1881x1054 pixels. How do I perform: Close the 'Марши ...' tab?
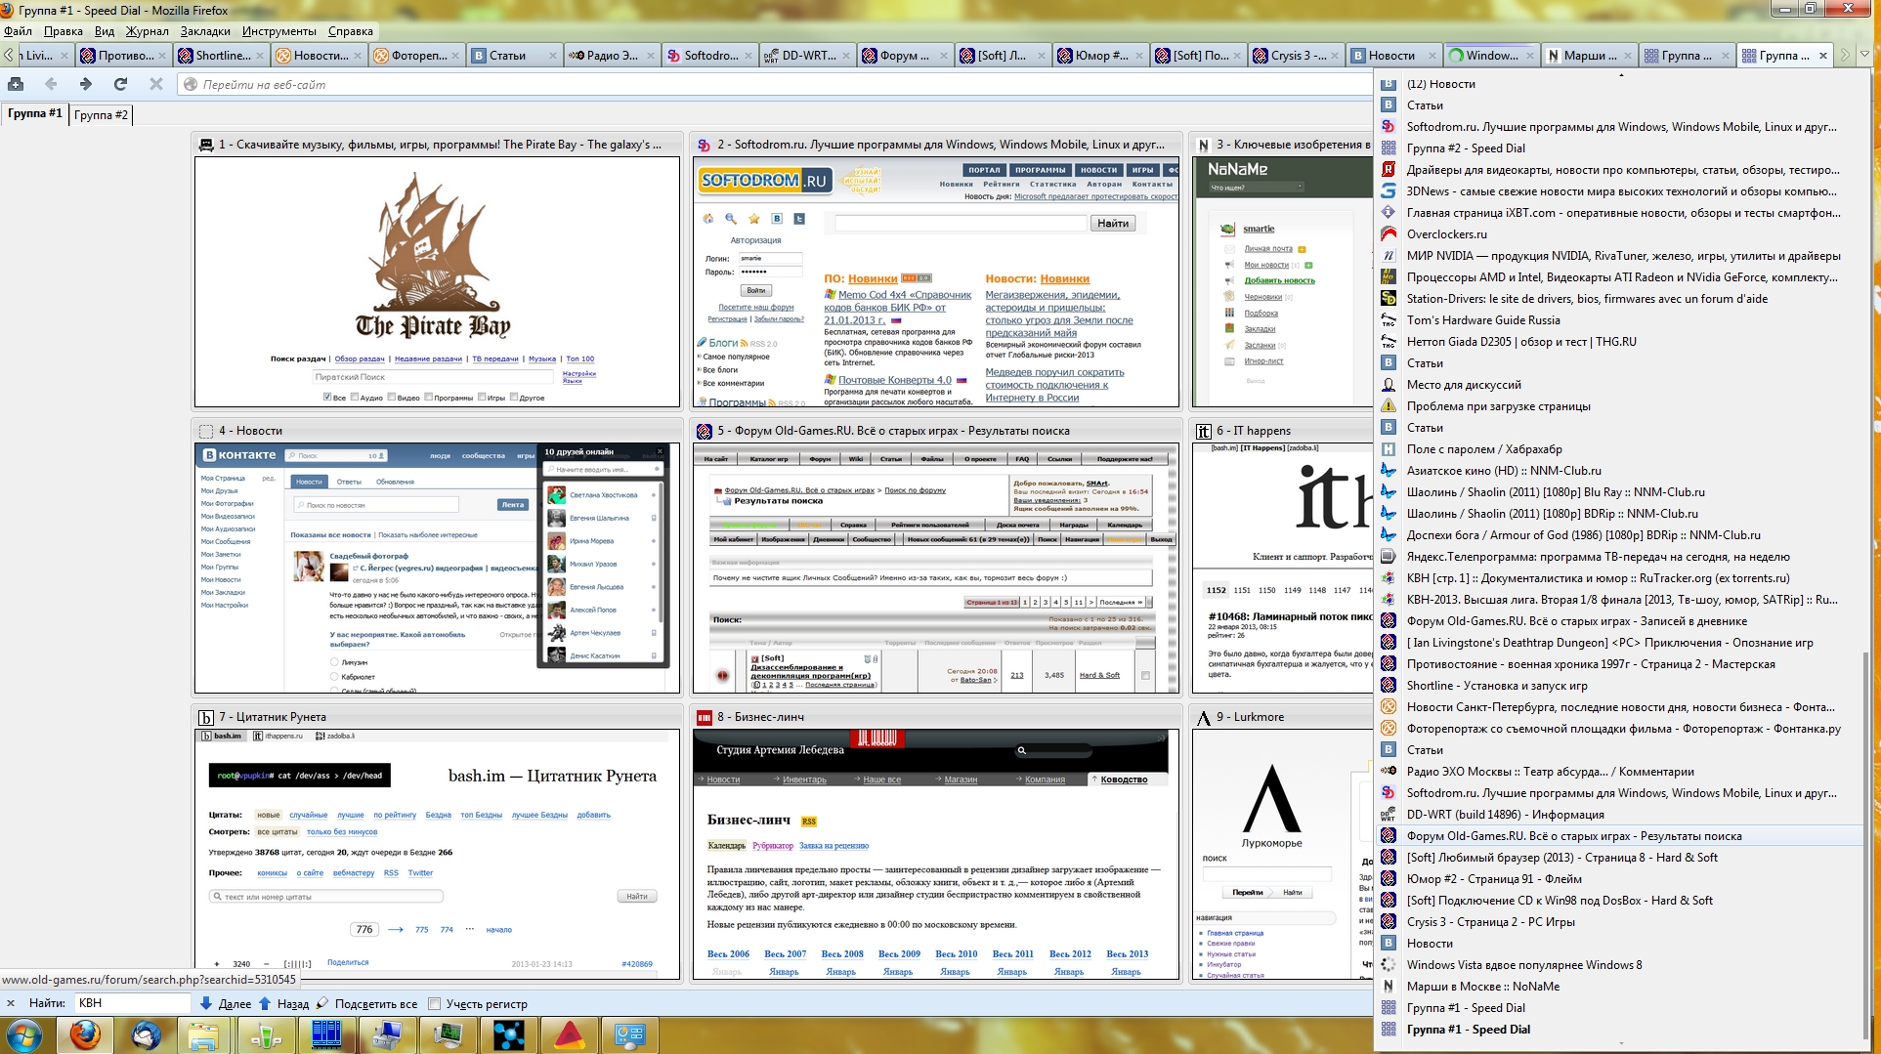point(1627,56)
